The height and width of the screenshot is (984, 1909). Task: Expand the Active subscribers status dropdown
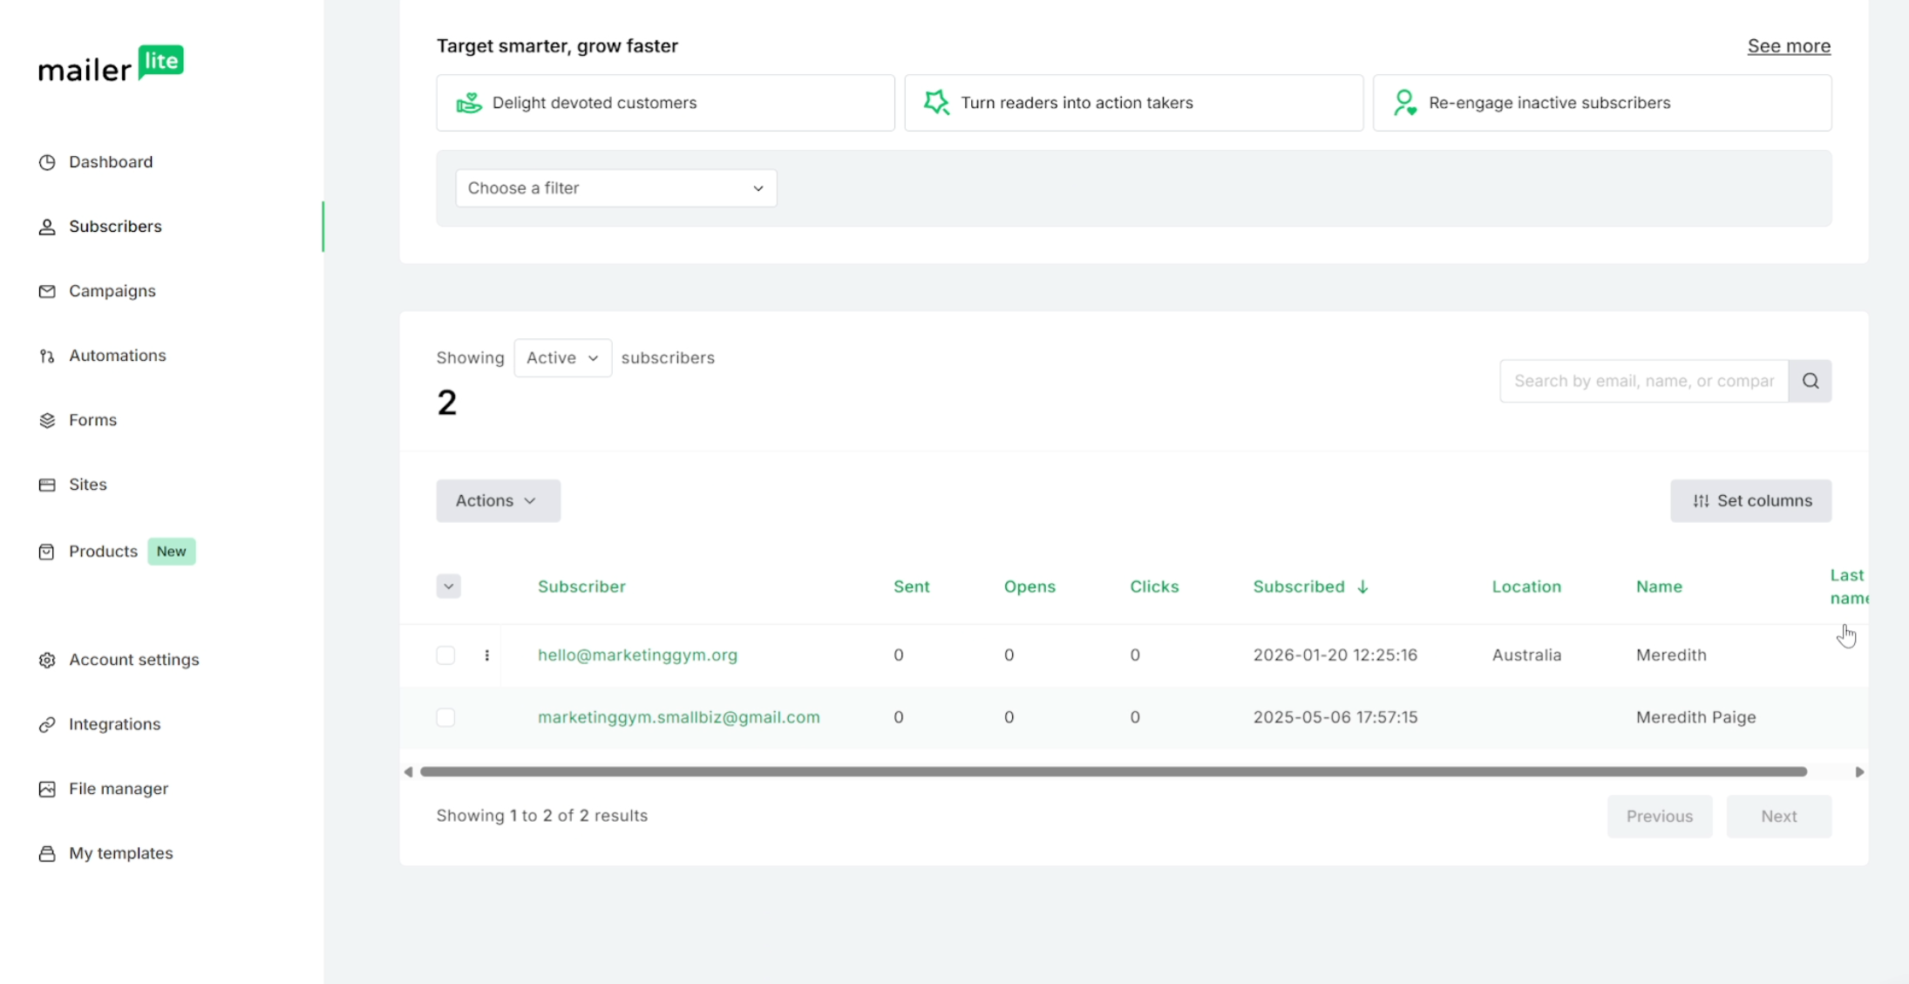(562, 357)
